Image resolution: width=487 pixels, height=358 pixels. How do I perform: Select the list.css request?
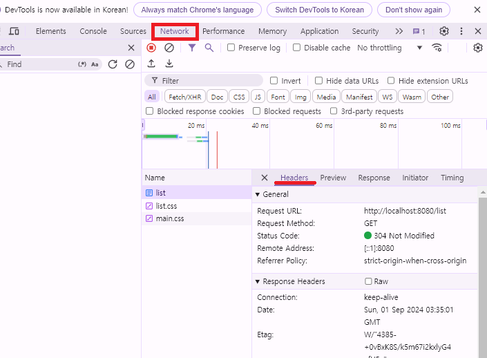click(197, 206)
